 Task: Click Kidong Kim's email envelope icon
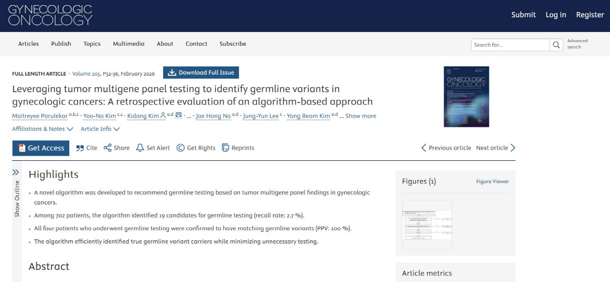[x=178, y=116]
